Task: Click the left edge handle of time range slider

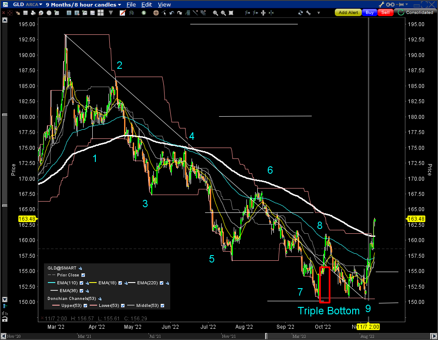Action: tap(266, 336)
